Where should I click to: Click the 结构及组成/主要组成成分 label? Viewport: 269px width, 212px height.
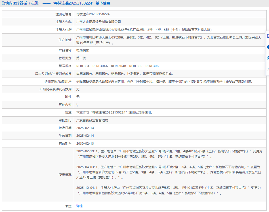pos(53,74)
